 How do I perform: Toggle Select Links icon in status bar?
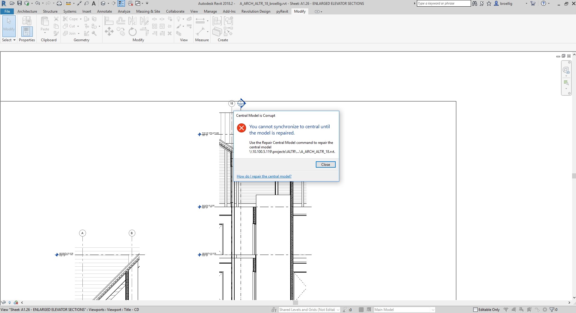[506, 309]
